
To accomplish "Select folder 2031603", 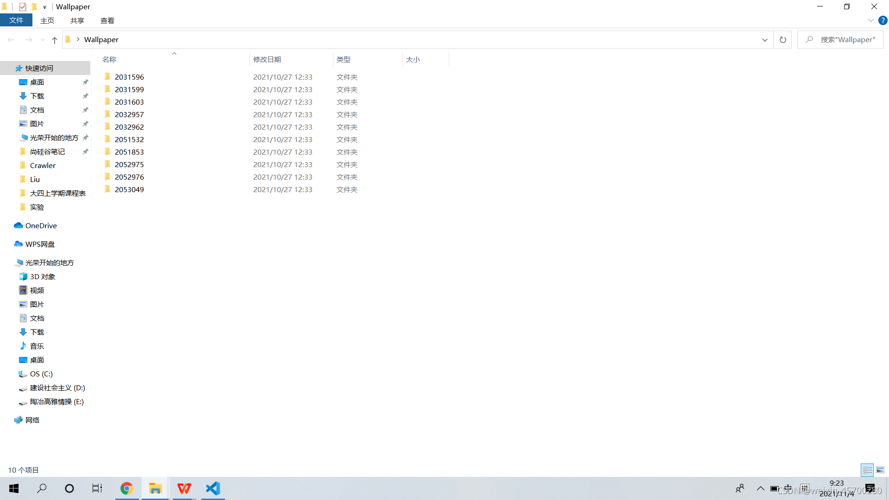I will coord(129,102).
